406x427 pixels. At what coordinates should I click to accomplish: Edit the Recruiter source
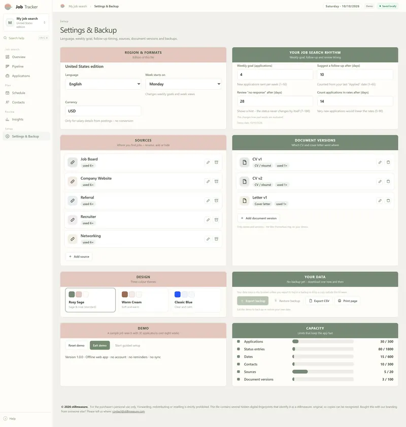pyautogui.click(x=208, y=220)
